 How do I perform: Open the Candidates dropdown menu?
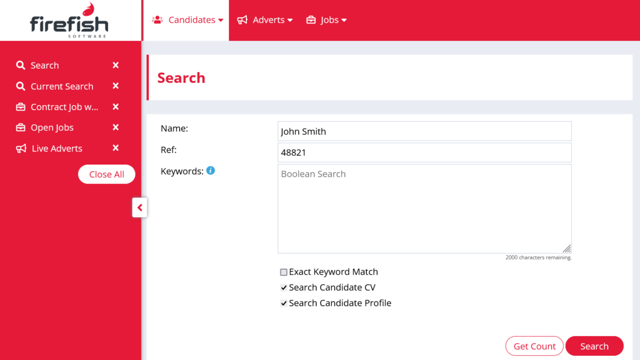pos(187,20)
